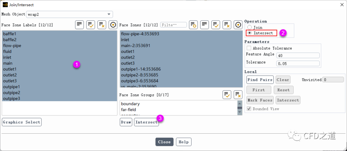The width and height of the screenshot is (347, 151).
Task: Select outpipe2 in Face Zone Labels
Action: (59, 93)
